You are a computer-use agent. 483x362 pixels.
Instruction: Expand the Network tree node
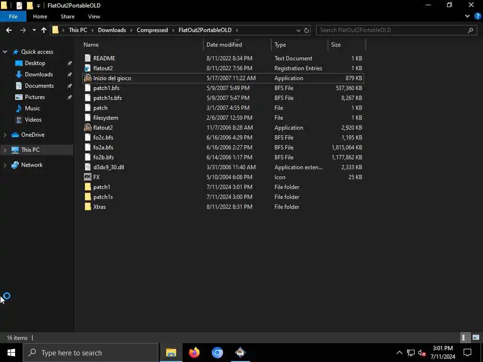pyautogui.click(x=5, y=165)
